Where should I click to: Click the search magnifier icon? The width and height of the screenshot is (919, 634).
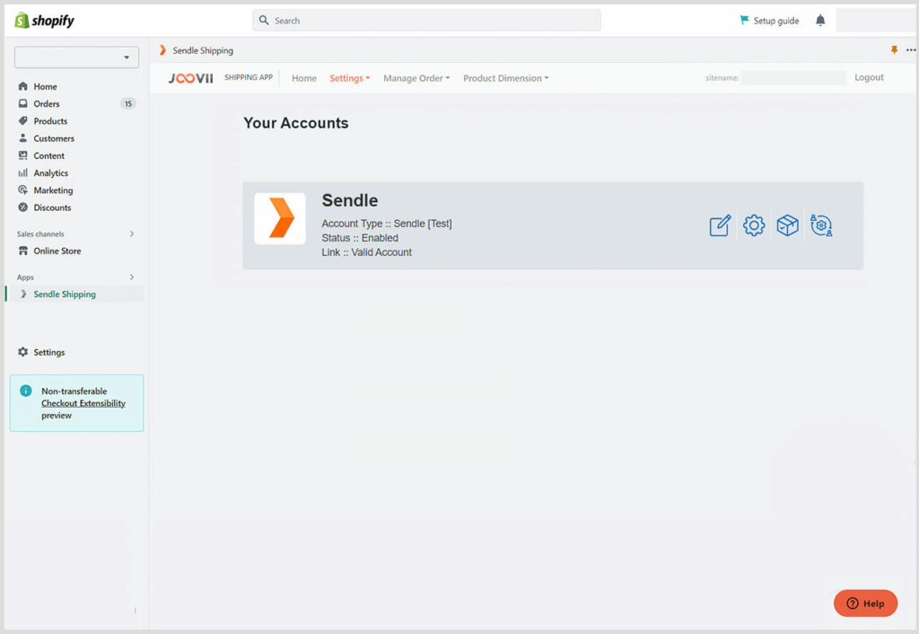tap(264, 20)
